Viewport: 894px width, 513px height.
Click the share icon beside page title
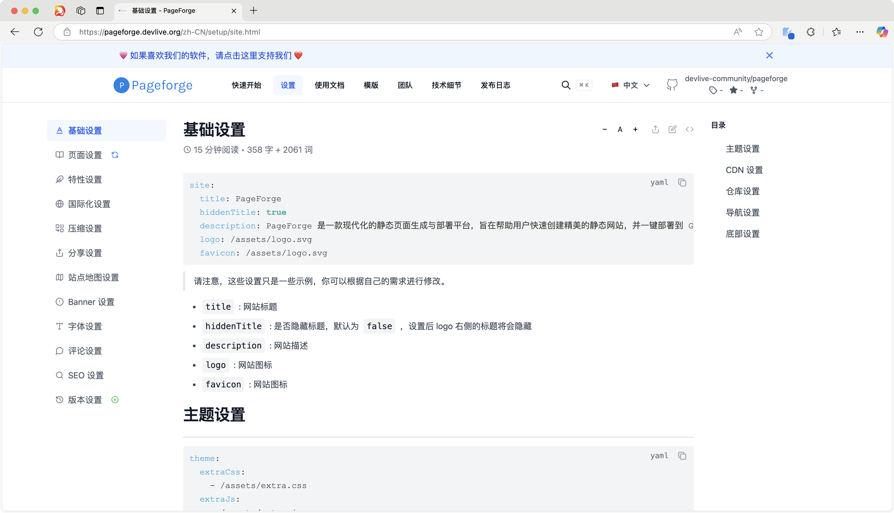click(x=655, y=129)
